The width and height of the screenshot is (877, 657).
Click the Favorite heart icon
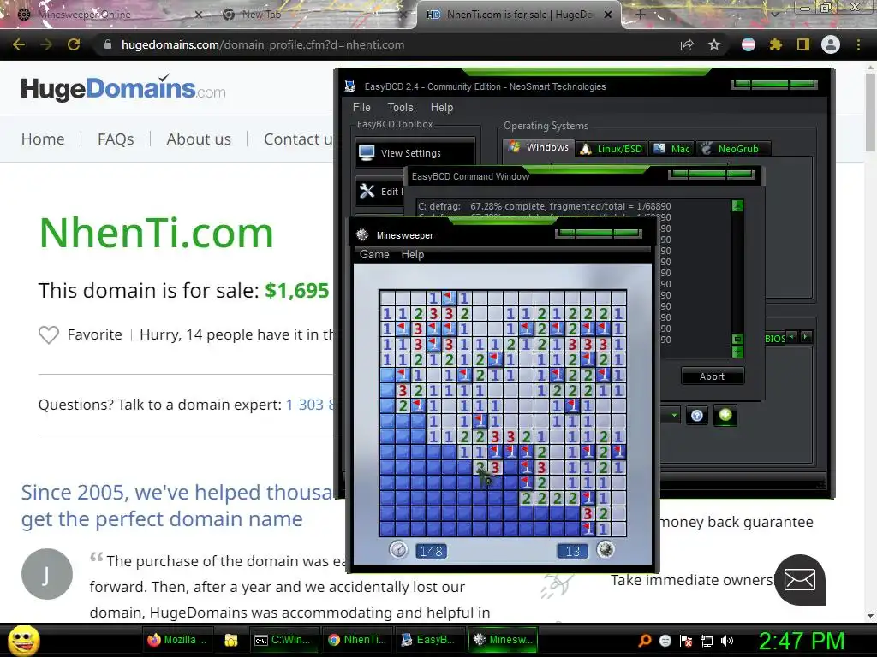click(49, 334)
